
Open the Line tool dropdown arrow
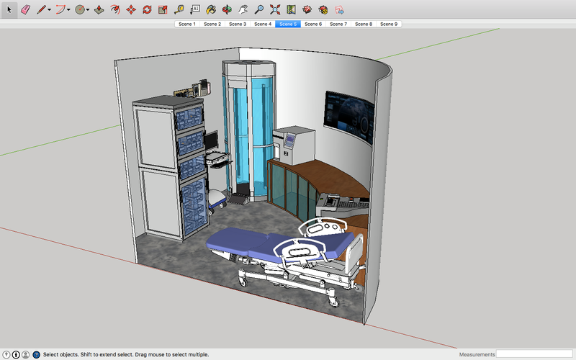pos(49,10)
